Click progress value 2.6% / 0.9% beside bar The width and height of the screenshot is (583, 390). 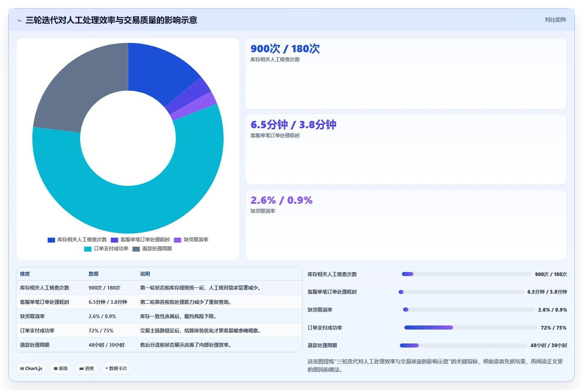click(x=552, y=310)
